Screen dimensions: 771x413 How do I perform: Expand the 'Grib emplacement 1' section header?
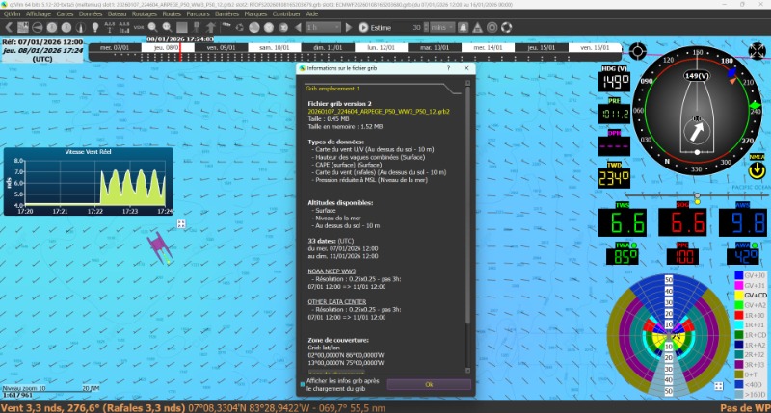(x=325, y=88)
